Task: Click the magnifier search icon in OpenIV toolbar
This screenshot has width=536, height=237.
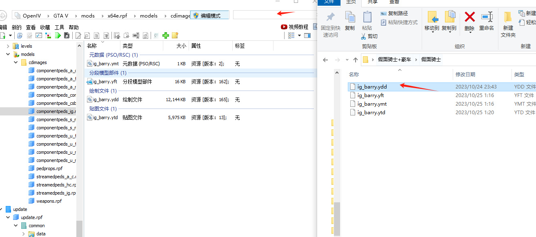Action: (x=20, y=35)
